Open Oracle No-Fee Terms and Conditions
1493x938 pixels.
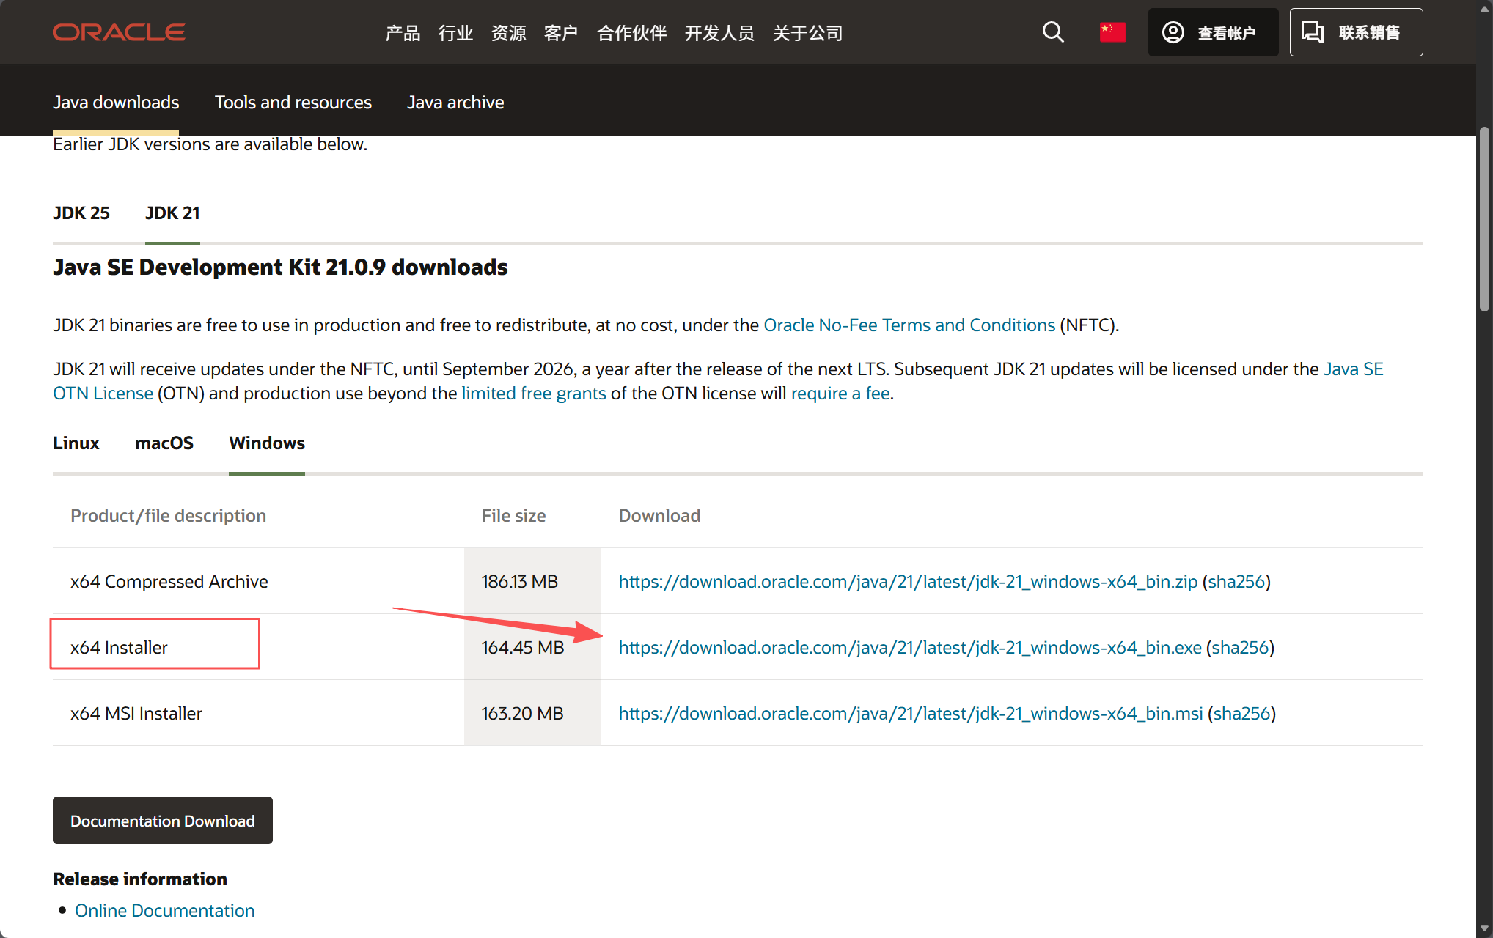pos(909,325)
